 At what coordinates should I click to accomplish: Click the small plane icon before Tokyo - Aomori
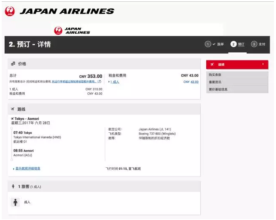(12, 118)
